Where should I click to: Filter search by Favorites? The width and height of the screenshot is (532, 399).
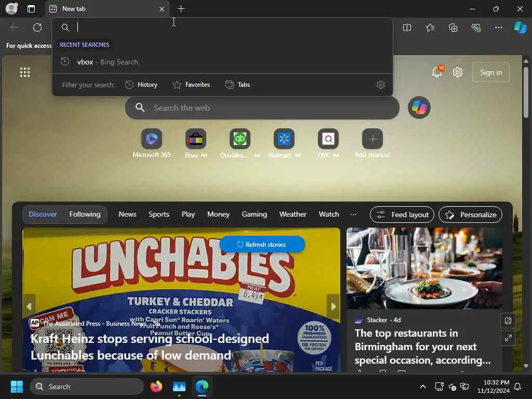click(x=191, y=85)
